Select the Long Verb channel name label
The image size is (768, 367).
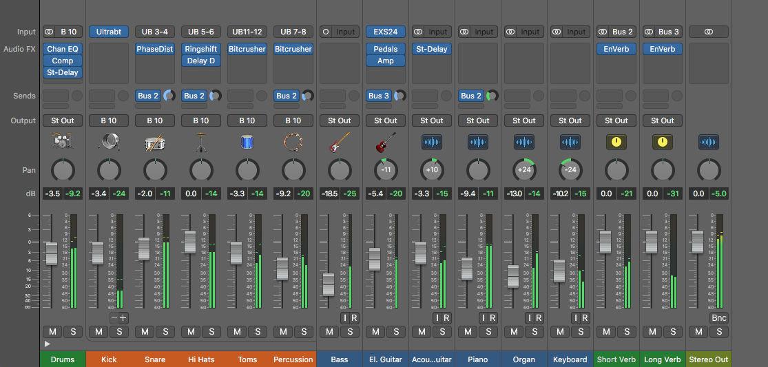663,359
